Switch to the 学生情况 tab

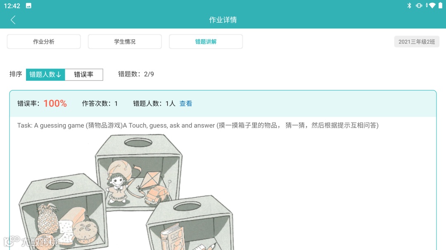(125, 42)
